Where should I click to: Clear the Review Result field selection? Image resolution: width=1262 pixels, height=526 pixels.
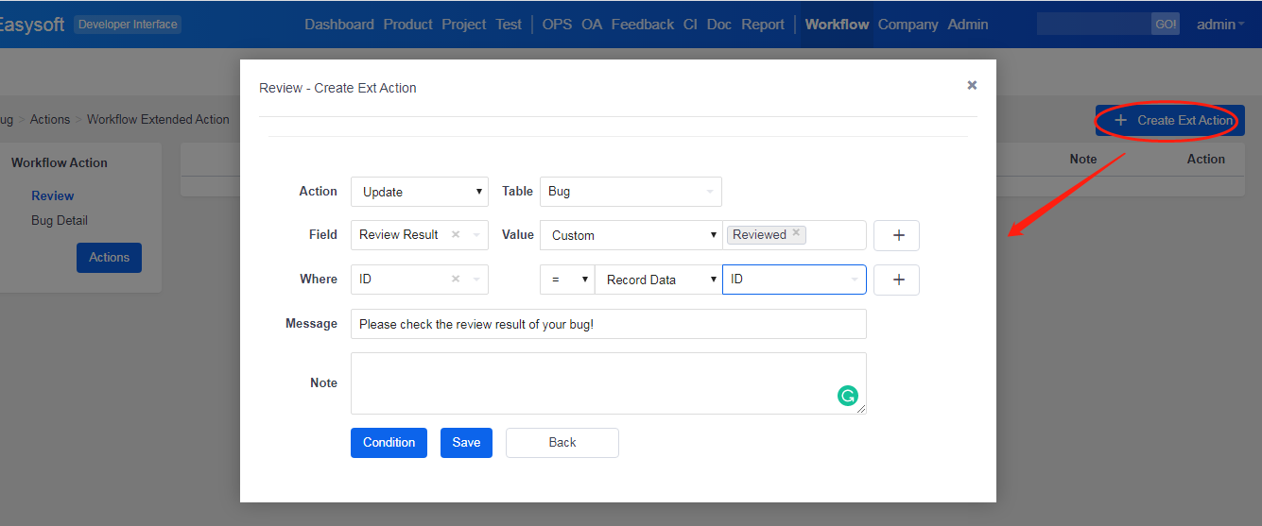tap(456, 235)
